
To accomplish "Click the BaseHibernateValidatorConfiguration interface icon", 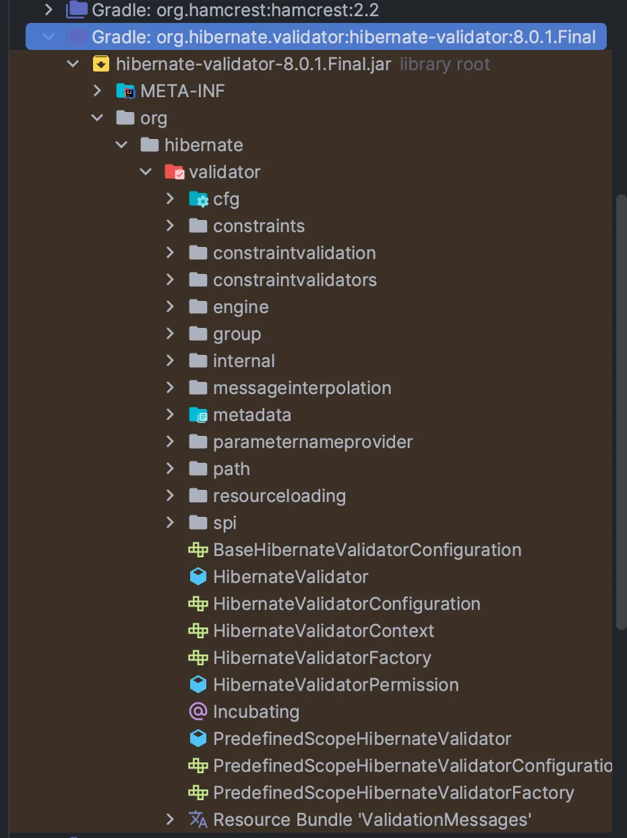I will click(198, 550).
